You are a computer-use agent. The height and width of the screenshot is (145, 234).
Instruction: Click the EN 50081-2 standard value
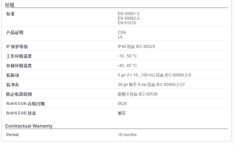128,14
